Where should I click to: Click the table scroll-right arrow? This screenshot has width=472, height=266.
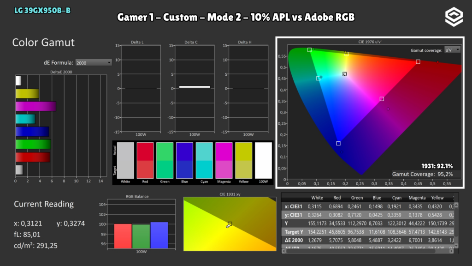point(451,251)
